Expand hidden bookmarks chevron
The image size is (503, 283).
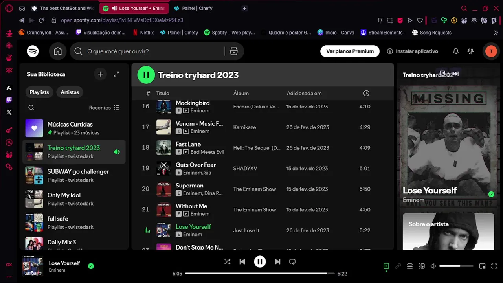click(x=496, y=33)
